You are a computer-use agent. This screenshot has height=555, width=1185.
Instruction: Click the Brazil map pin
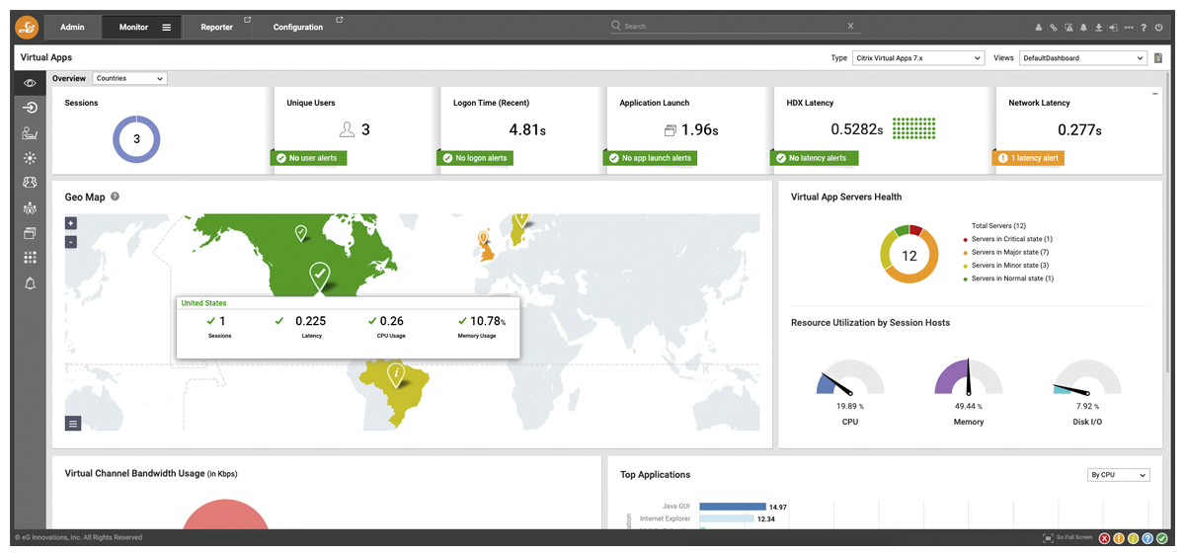tap(396, 375)
